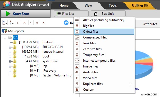The width and height of the screenshot is (160, 97).
Task: Expand the lenovo internal folder node
Action: (10, 52)
